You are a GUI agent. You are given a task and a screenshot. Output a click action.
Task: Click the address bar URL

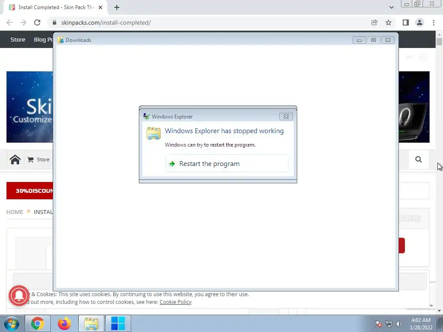106,22
